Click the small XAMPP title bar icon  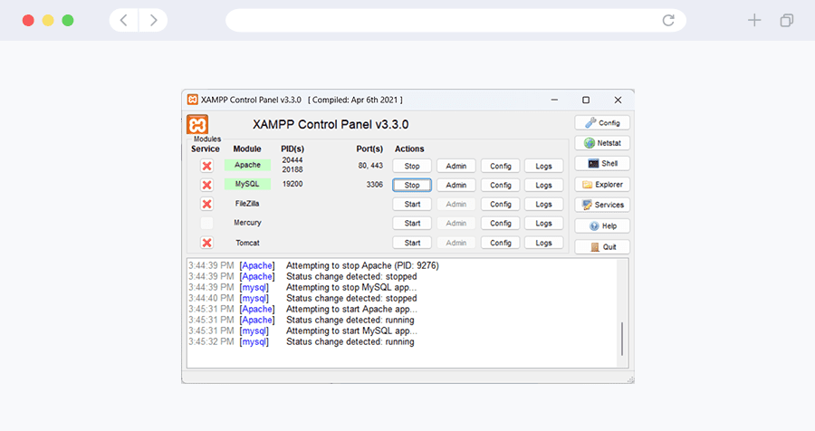click(193, 100)
